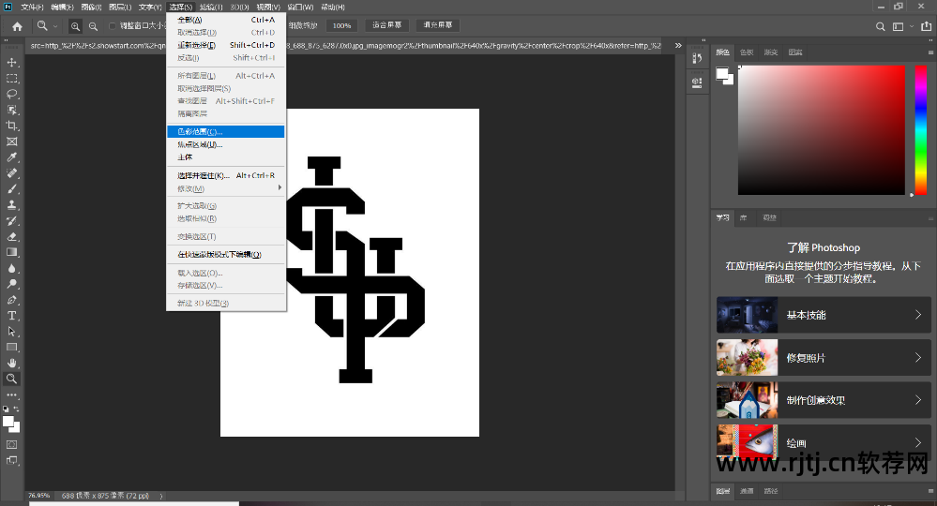
Task: Select the History Brush tool
Action: (12, 221)
